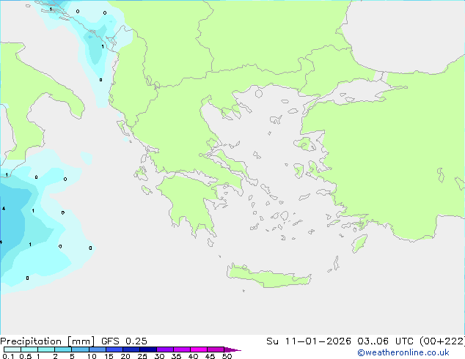
Task: Click the '15' legend scale label
Action: [109, 356]
